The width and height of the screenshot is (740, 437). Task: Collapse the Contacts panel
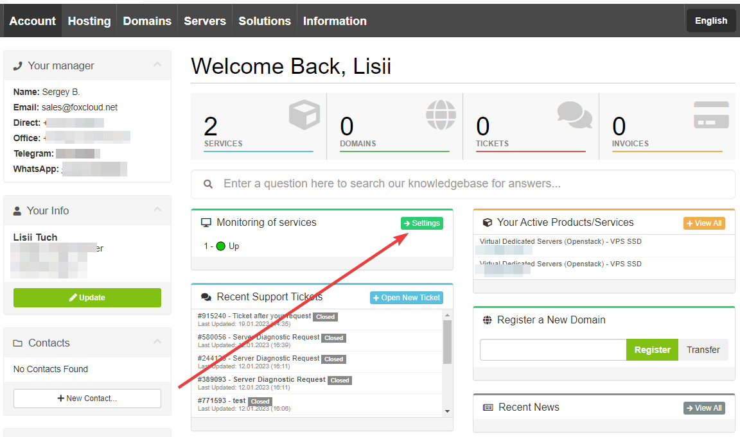[157, 343]
